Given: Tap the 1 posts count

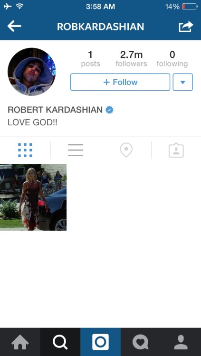Looking at the screenshot, I should coord(90,59).
